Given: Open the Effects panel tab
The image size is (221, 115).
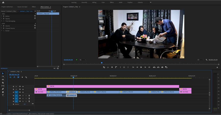Looking at the screenshot, I should pyautogui.click(x=34, y=7).
